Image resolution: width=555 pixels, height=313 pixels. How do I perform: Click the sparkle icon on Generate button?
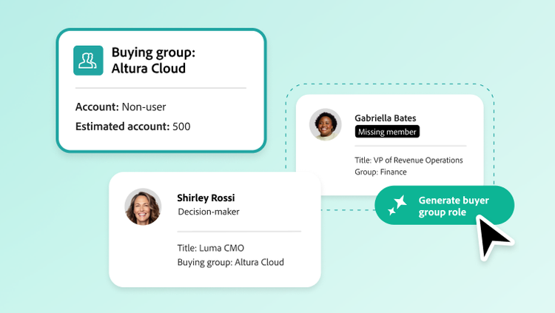coord(397,205)
